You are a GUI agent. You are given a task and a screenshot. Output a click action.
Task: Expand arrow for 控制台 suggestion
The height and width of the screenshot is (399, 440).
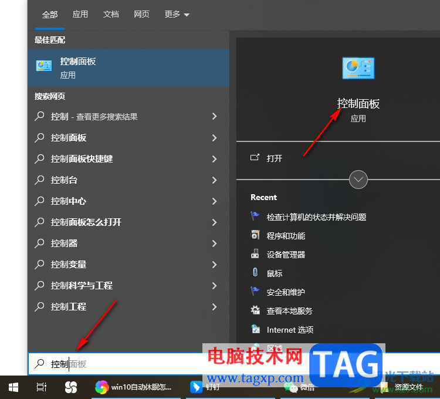pos(214,180)
